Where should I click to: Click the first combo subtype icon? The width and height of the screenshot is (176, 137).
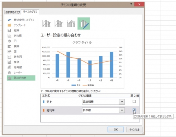(46, 24)
